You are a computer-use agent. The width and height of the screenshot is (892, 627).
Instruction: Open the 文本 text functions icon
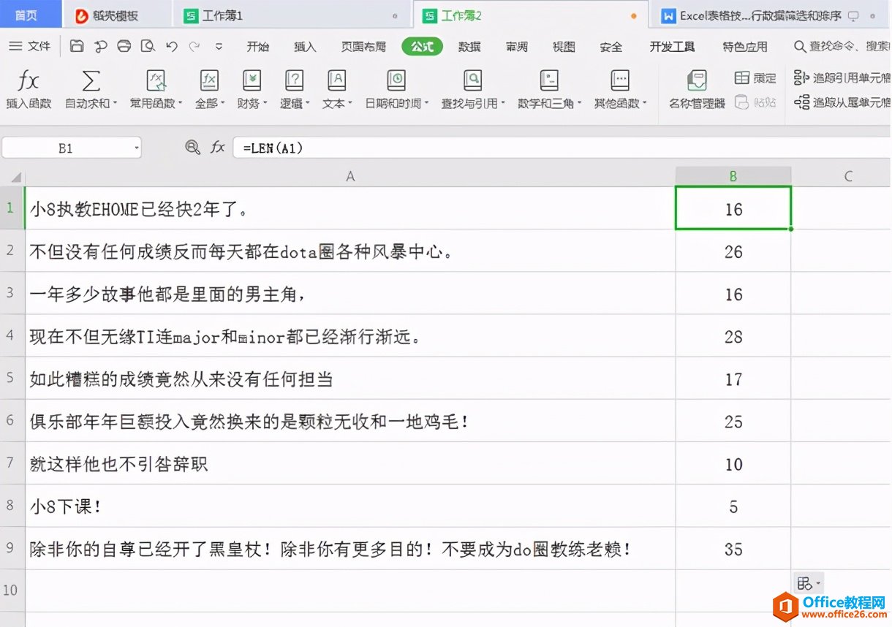click(x=336, y=80)
